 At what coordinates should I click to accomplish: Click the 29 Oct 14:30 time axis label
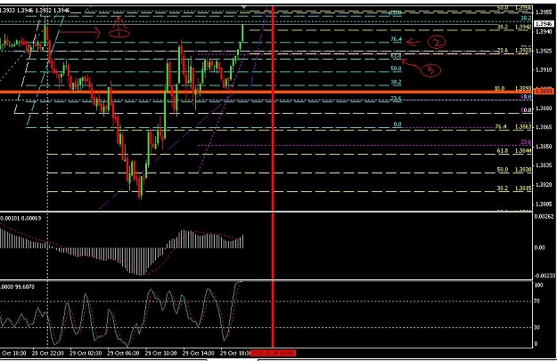199,353
